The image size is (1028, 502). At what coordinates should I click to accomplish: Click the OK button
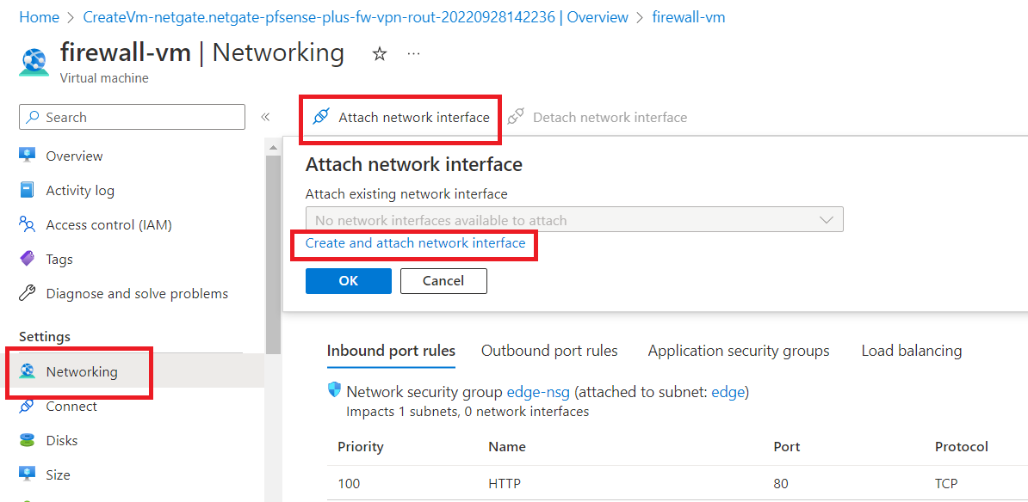(348, 281)
